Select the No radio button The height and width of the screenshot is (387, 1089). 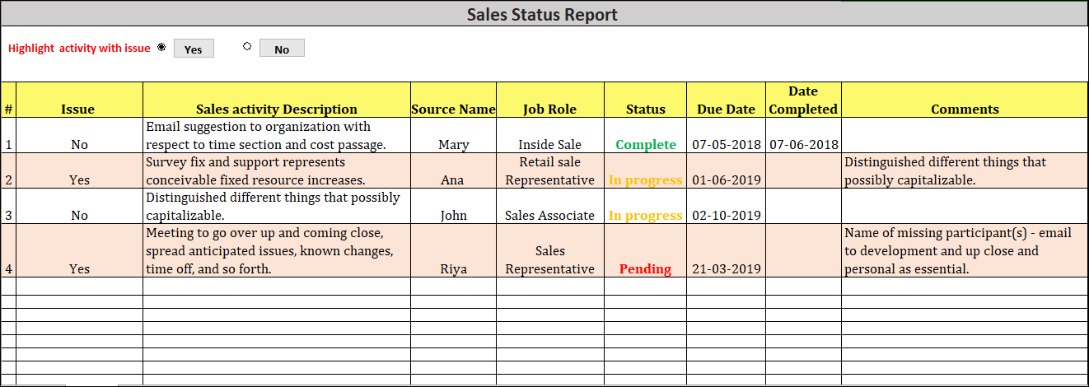[247, 47]
